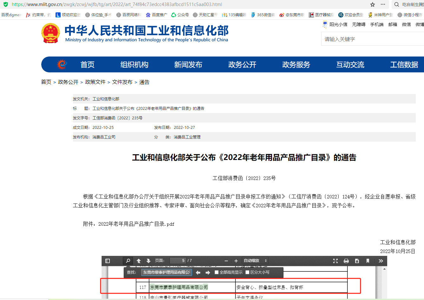Select 政务服务 in the navigation bar

pos(296,65)
